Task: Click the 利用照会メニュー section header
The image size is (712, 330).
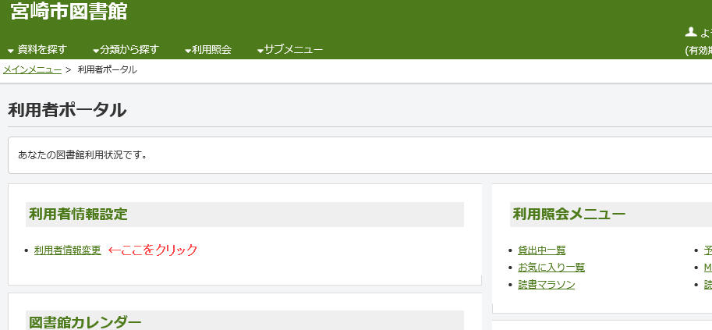Action: click(611, 214)
